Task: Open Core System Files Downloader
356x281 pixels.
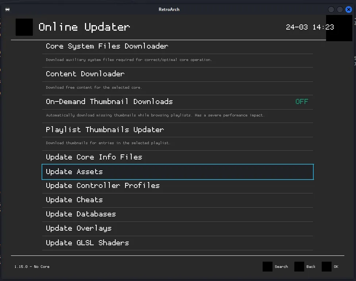Action: tap(107, 46)
